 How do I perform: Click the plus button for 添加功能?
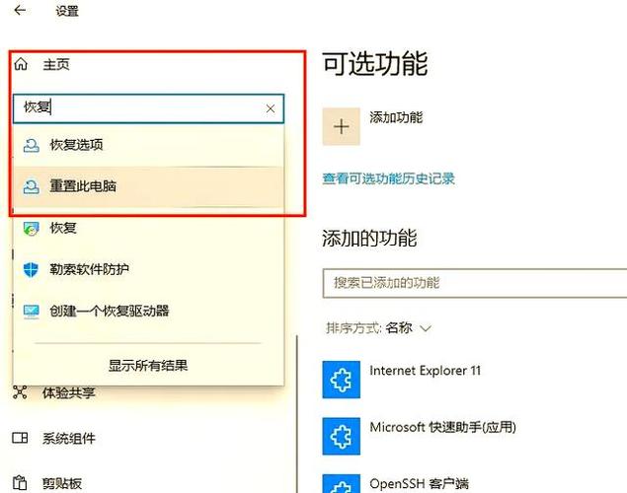pos(341,126)
